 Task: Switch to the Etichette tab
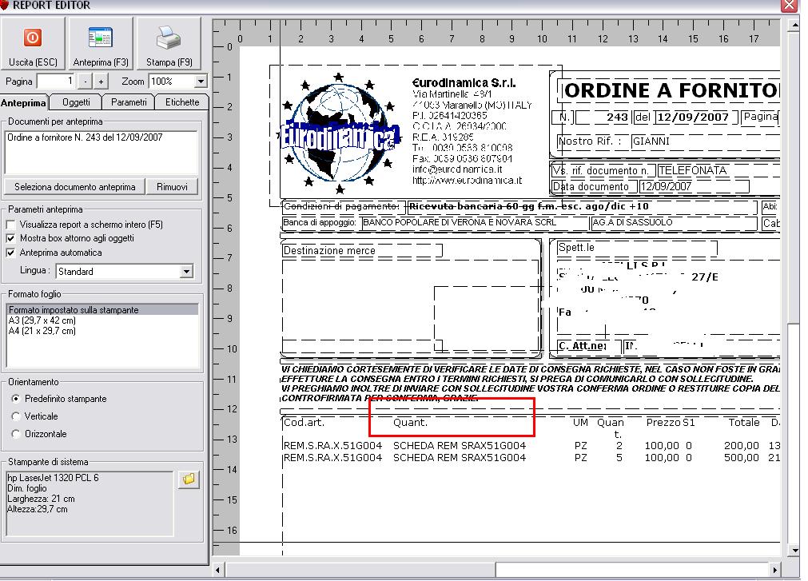point(182,102)
